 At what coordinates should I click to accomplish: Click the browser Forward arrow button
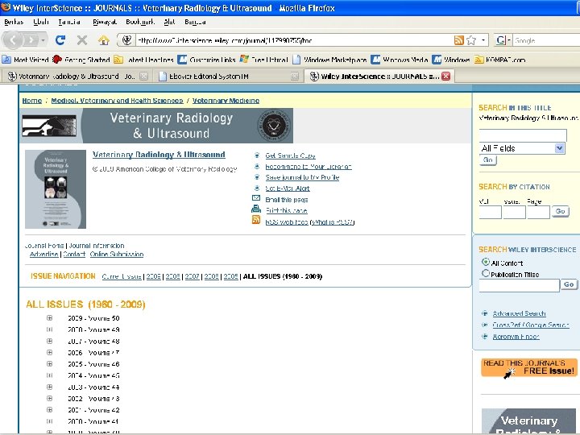pyautogui.click(x=31, y=39)
